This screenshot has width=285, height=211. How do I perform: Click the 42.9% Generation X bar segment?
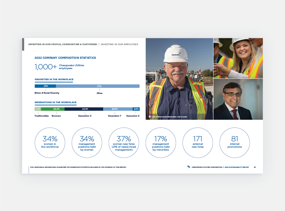[x=84, y=109]
